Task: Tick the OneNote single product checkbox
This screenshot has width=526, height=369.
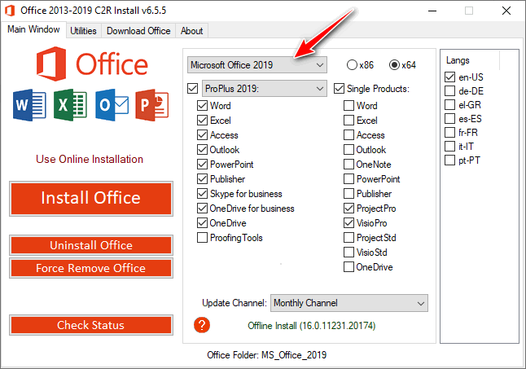Action: 349,165
